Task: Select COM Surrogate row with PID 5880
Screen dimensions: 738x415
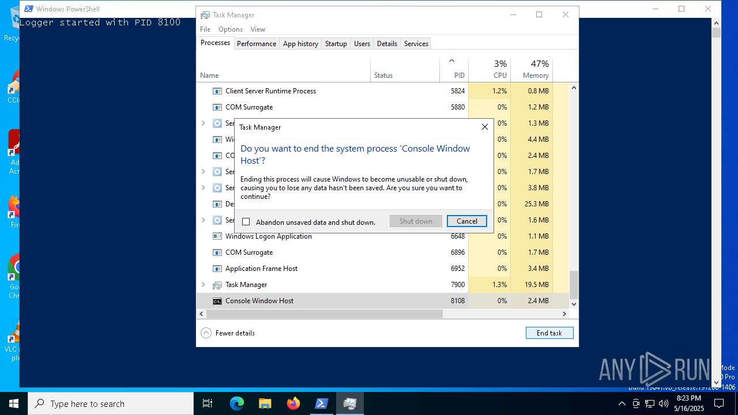Action: click(383, 107)
